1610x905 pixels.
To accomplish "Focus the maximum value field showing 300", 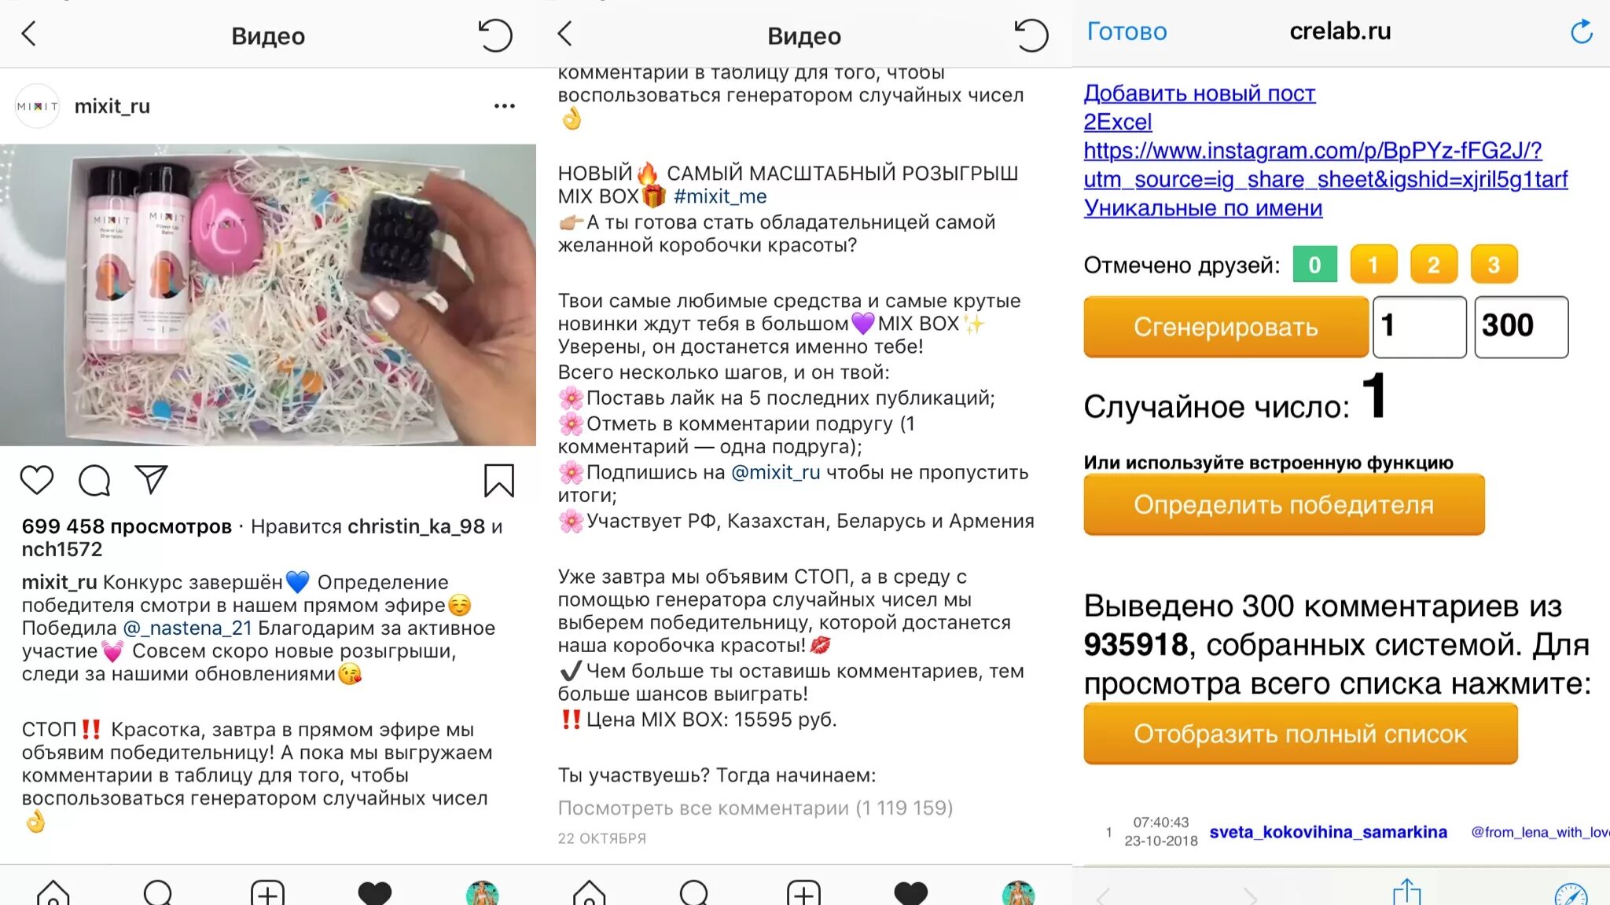I will tap(1521, 327).
